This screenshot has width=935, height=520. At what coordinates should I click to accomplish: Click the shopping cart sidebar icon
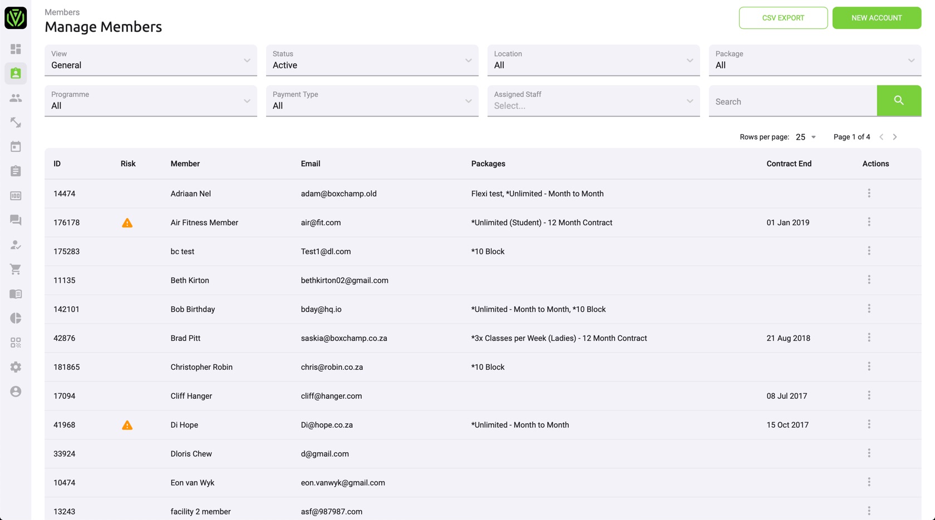point(16,269)
